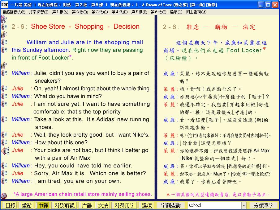The image size is (280, 210).
Task: Open the 第2級(B) level menu
Action: 80,12
